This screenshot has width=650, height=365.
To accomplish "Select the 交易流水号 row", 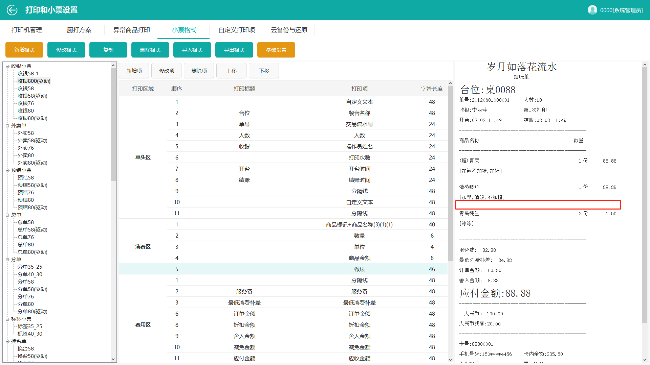I will (x=307, y=124).
